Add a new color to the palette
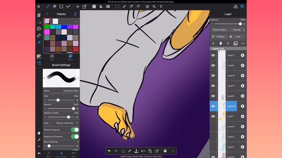 tap(47, 14)
